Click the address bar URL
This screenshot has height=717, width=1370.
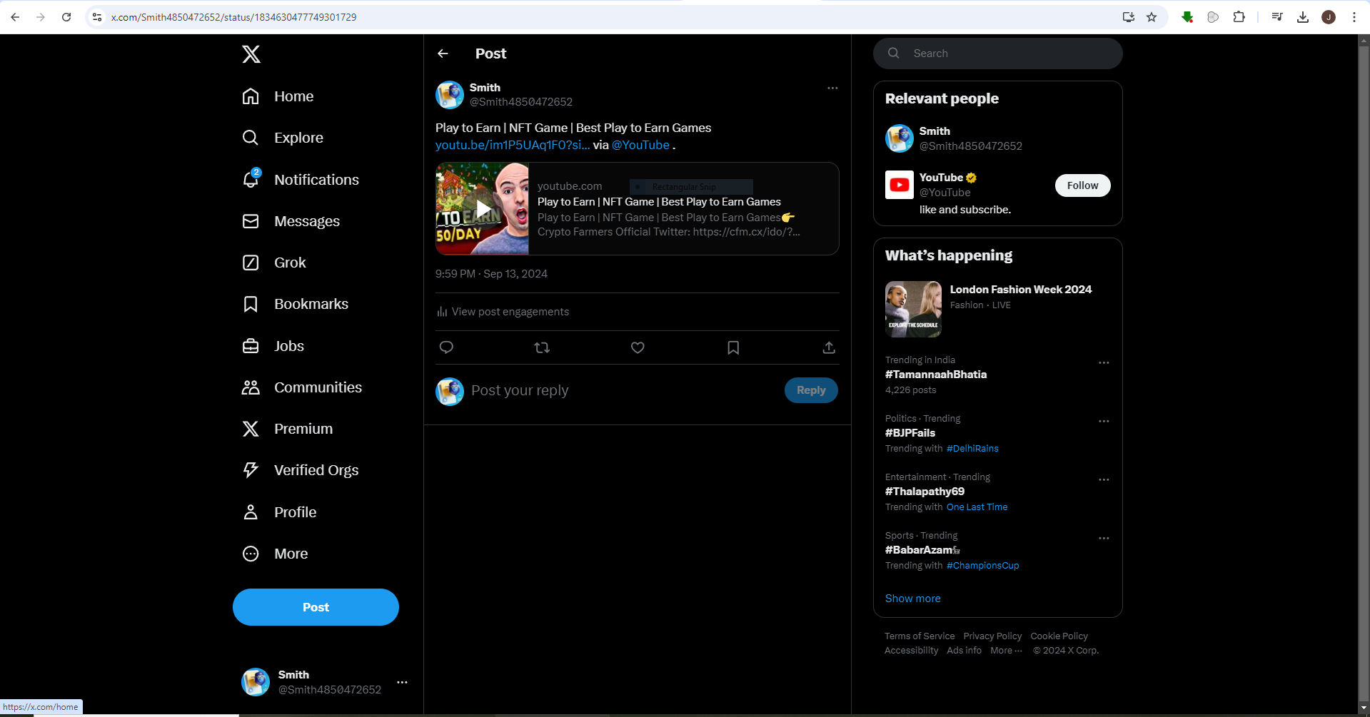point(234,17)
